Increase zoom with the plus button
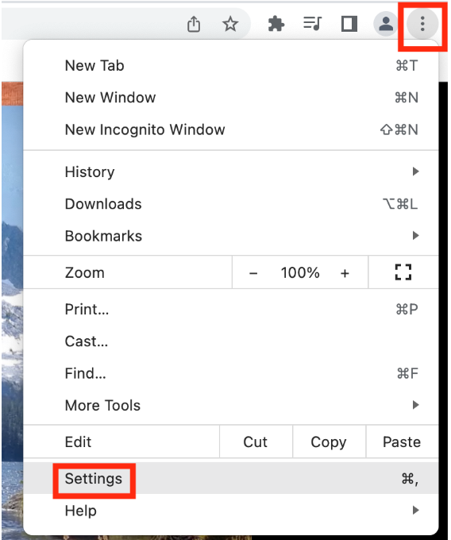The height and width of the screenshot is (540, 451). pyautogui.click(x=345, y=273)
